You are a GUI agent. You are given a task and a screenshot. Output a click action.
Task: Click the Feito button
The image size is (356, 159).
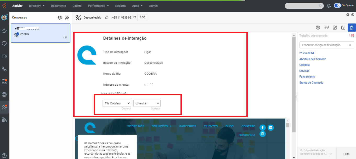tap(346, 154)
